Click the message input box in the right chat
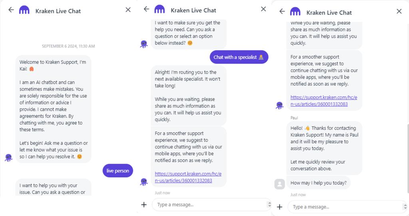Screen dimensions: 409x216 point(343,207)
